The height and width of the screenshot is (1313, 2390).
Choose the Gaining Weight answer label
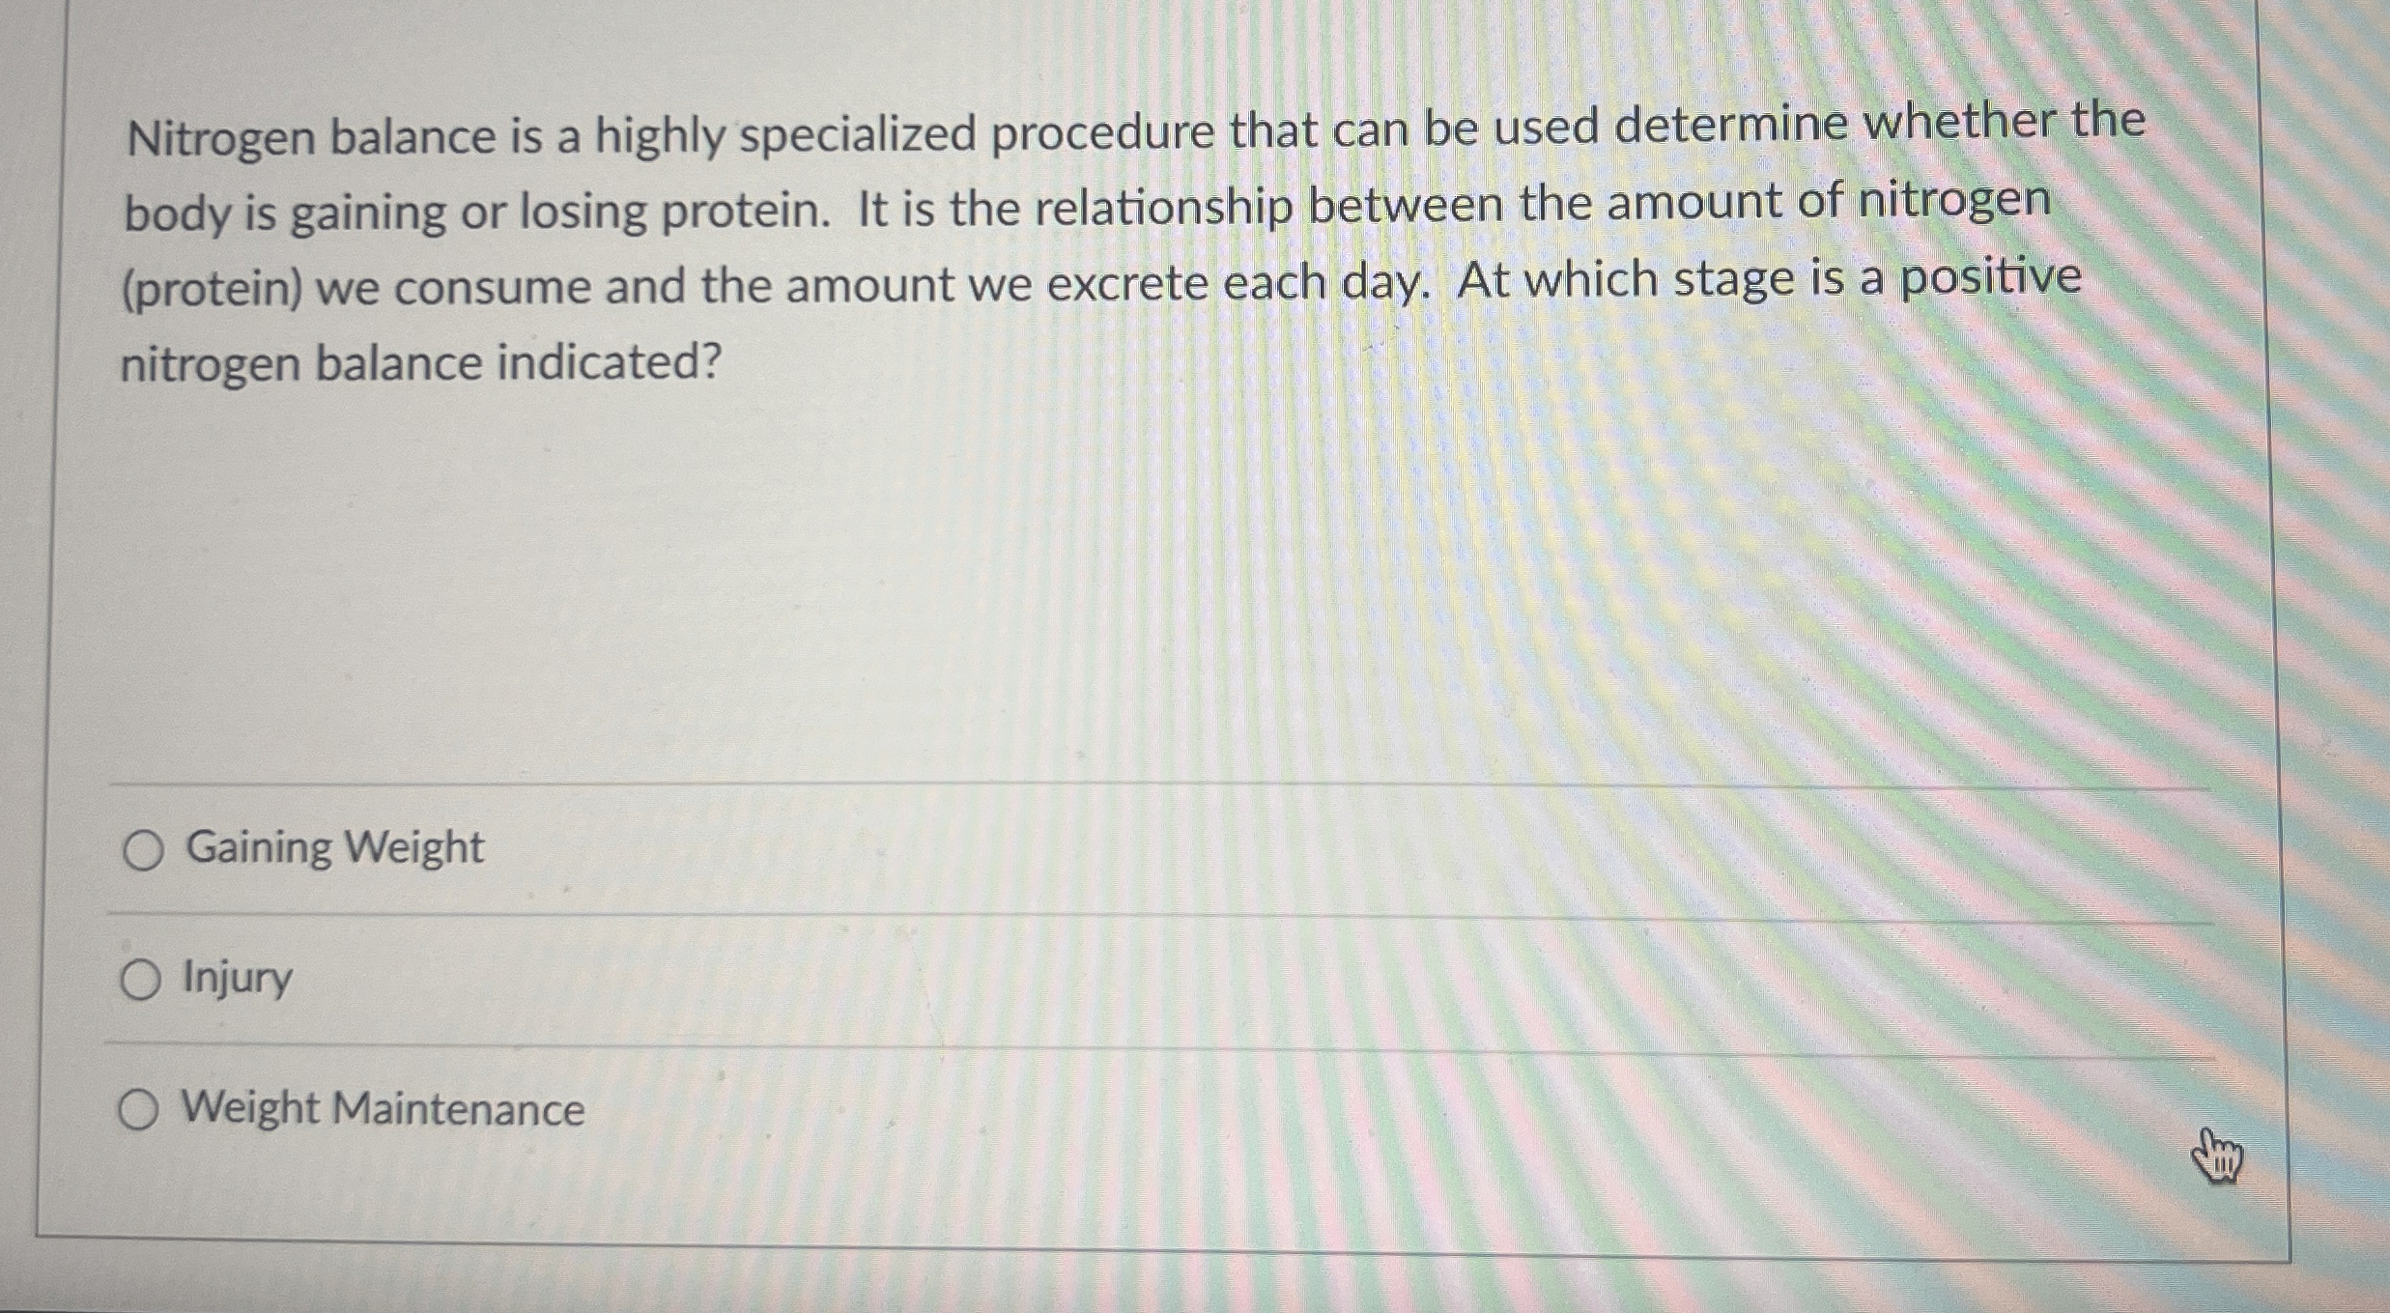pos(334,848)
